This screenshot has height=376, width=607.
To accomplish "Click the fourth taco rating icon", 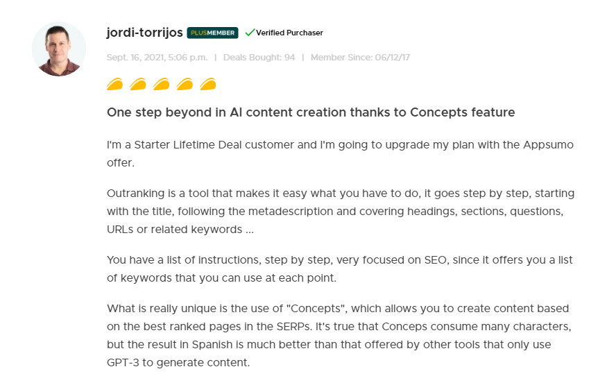I will tap(185, 84).
